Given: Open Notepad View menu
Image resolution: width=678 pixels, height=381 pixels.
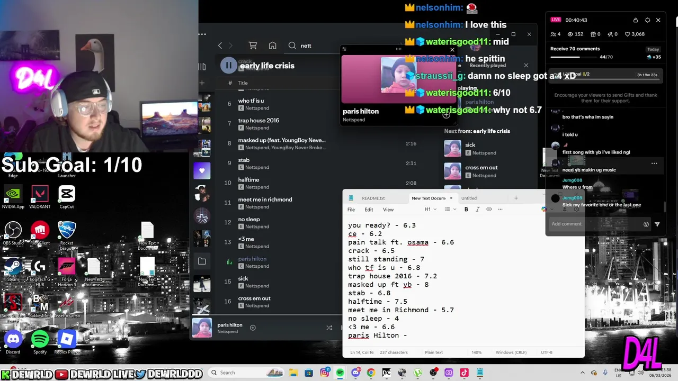Looking at the screenshot, I should coord(388,210).
